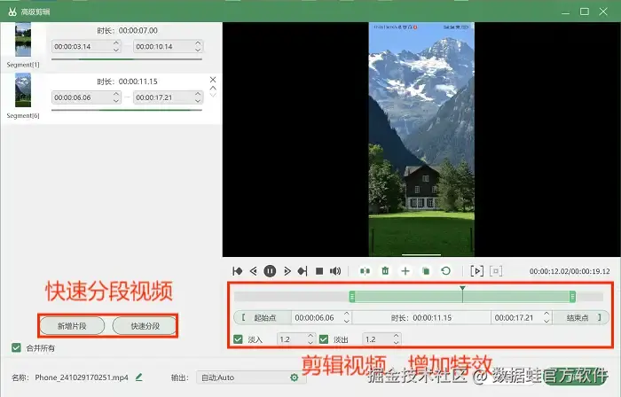
Task: Click the playback time 00:00:12.02/00:00:19.12
Action: coord(570,271)
